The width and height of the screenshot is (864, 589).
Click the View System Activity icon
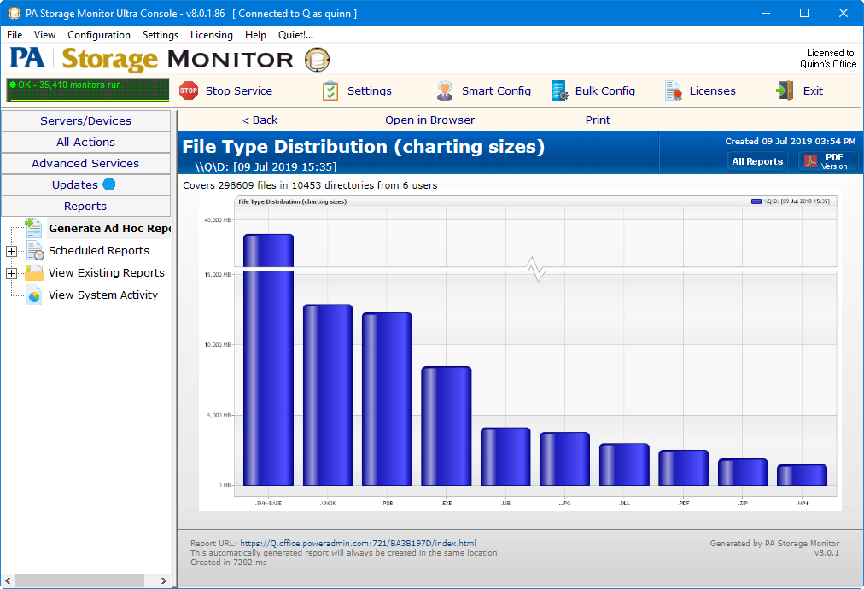pyautogui.click(x=33, y=294)
